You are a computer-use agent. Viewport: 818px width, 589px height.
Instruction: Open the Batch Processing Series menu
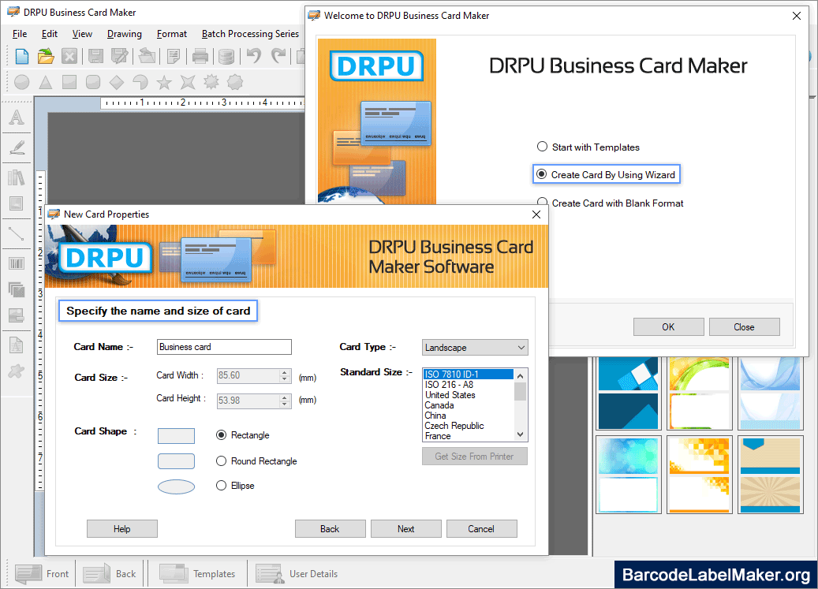click(x=250, y=34)
